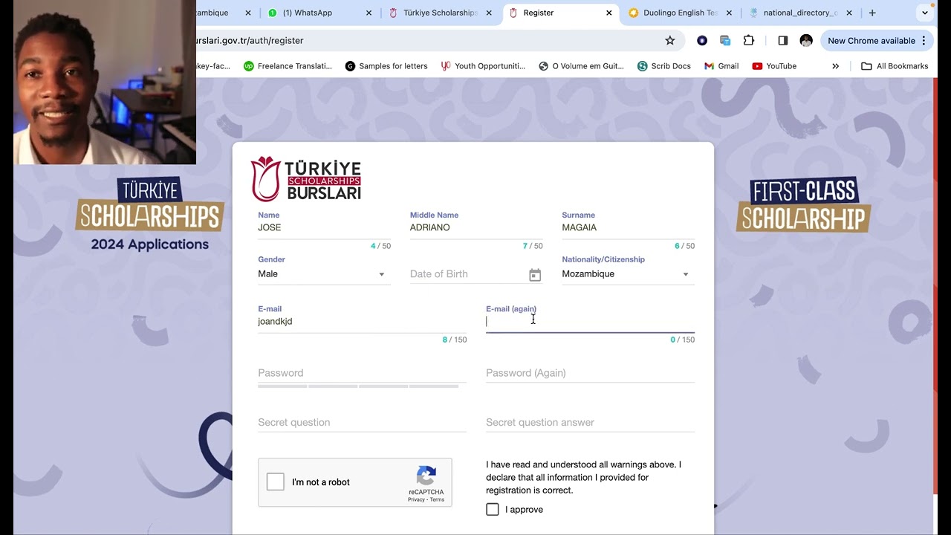The width and height of the screenshot is (951, 535).
Task: Click the Türkiye Bursları logo
Action: [x=306, y=179]
